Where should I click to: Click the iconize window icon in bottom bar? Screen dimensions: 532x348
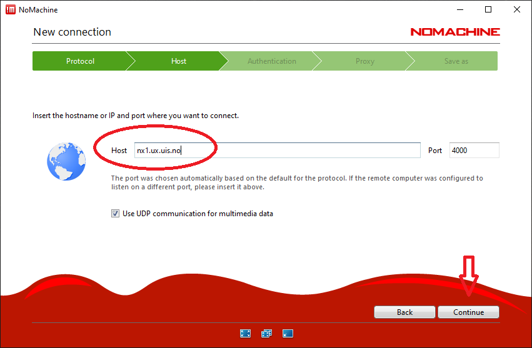pos(288,334)
